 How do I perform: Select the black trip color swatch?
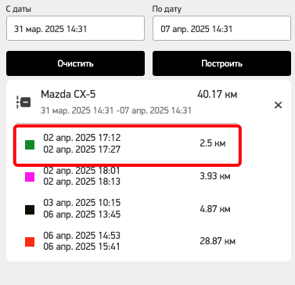point(30,210)
